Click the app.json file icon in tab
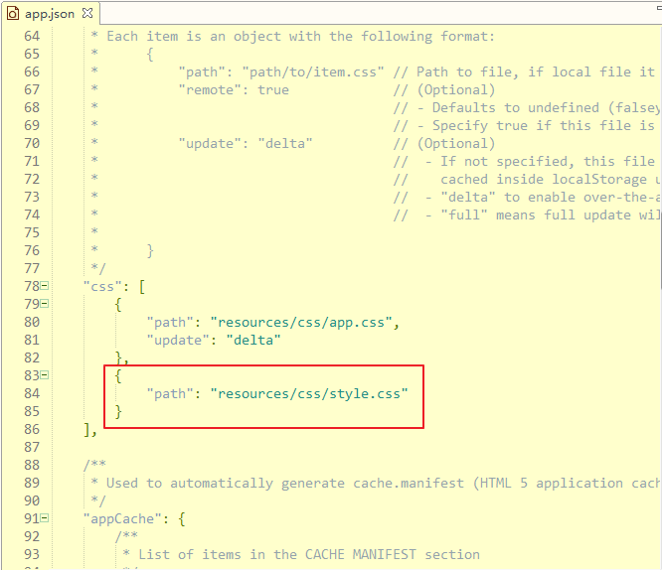Image resolution: width=662 pixels, height=570 pixels. (x=13, y=14)
